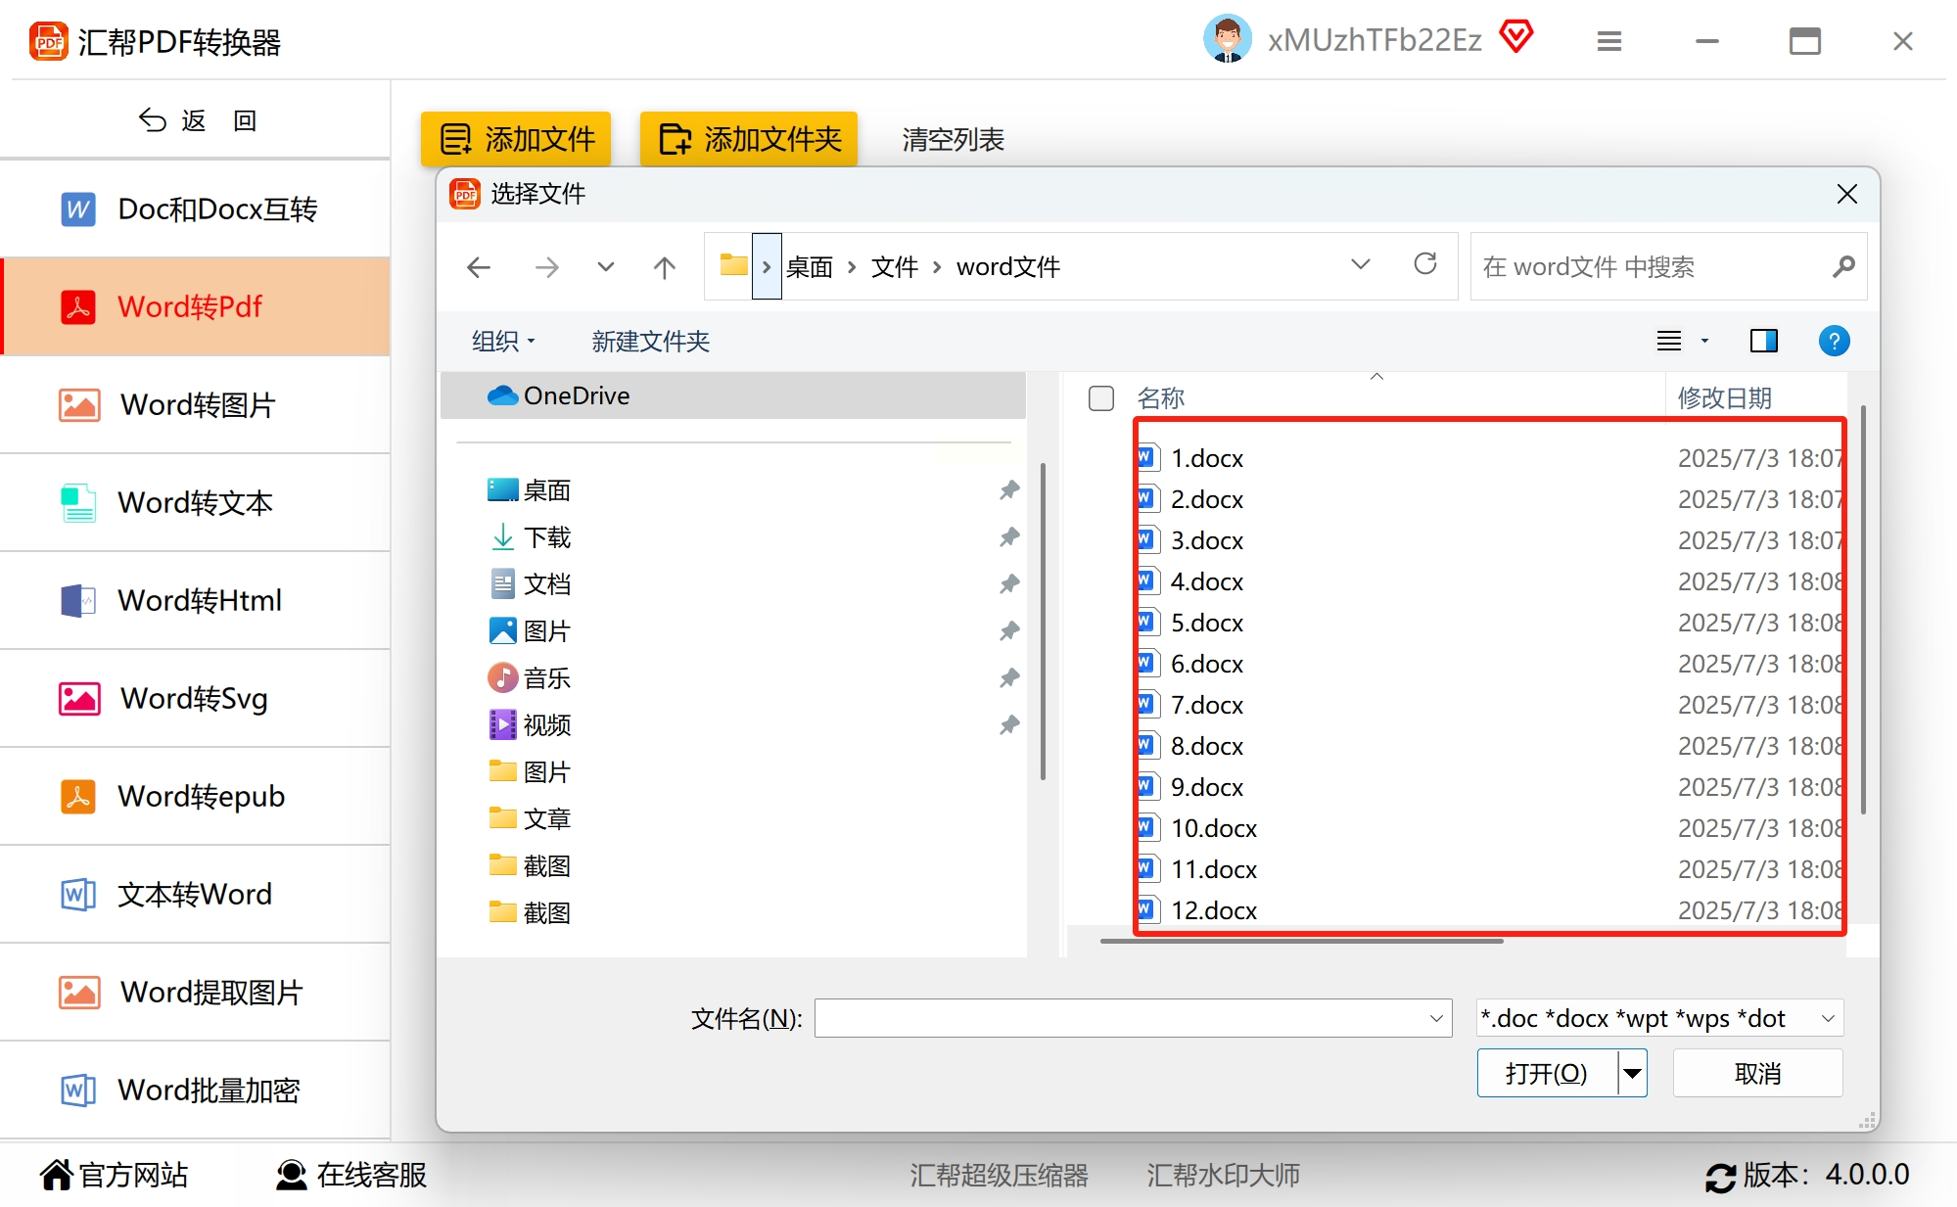Image resolution: width=1957 pixels, height=1207 pixels.
Task: Click the Word提取图片 icon
Action: (78, 992)
